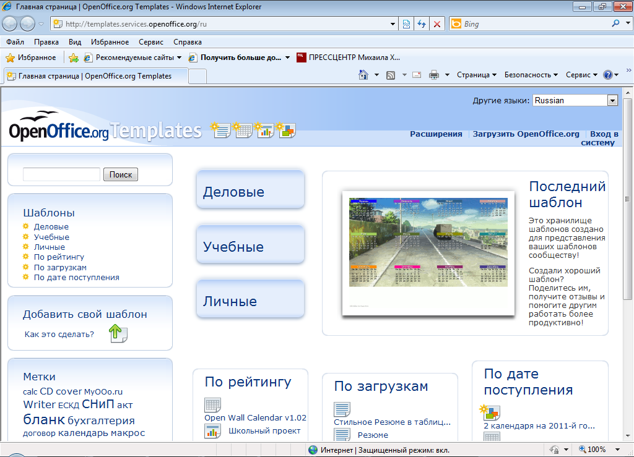
Task: Go forward with the browser Forward arrow
Action: [27, 24]
